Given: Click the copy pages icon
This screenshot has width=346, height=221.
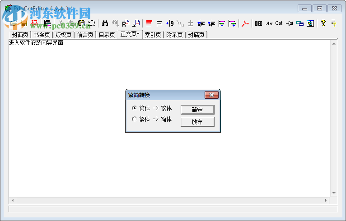Looking at the screenshot, I should point(71,23).
